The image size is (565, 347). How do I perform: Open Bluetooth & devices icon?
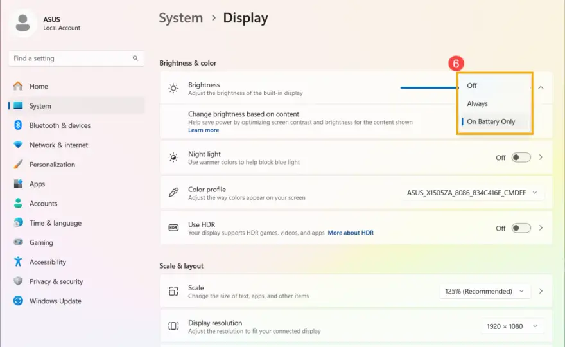[x=18, y=125]
